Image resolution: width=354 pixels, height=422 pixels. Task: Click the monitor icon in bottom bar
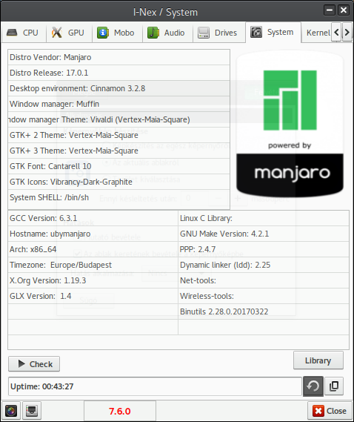coord(32,411)
